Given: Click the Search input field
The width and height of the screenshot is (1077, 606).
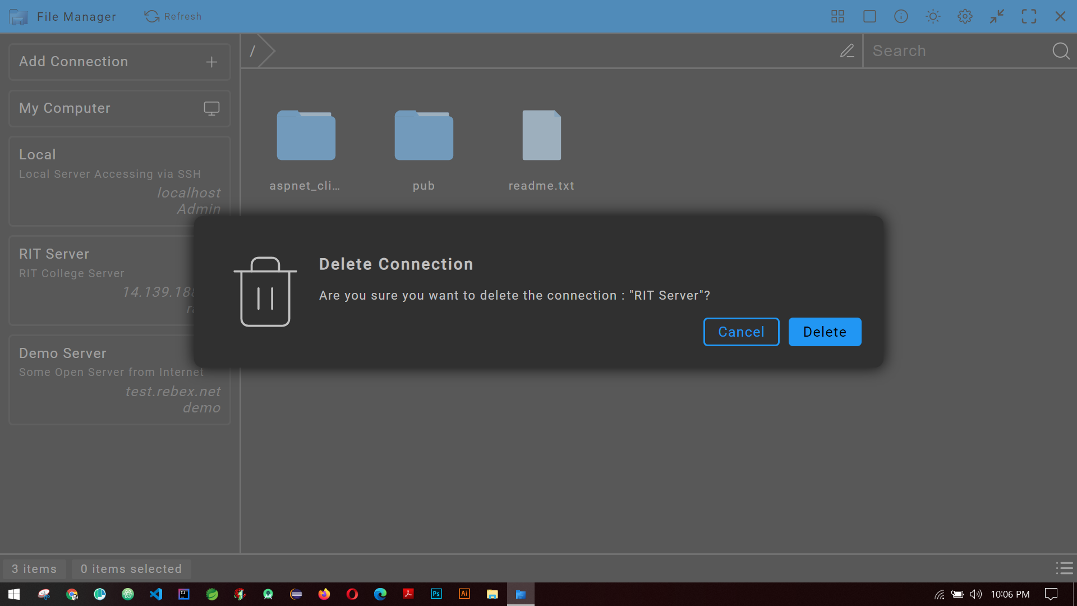Looking at the screenshot, I should [x=954, y=50].
